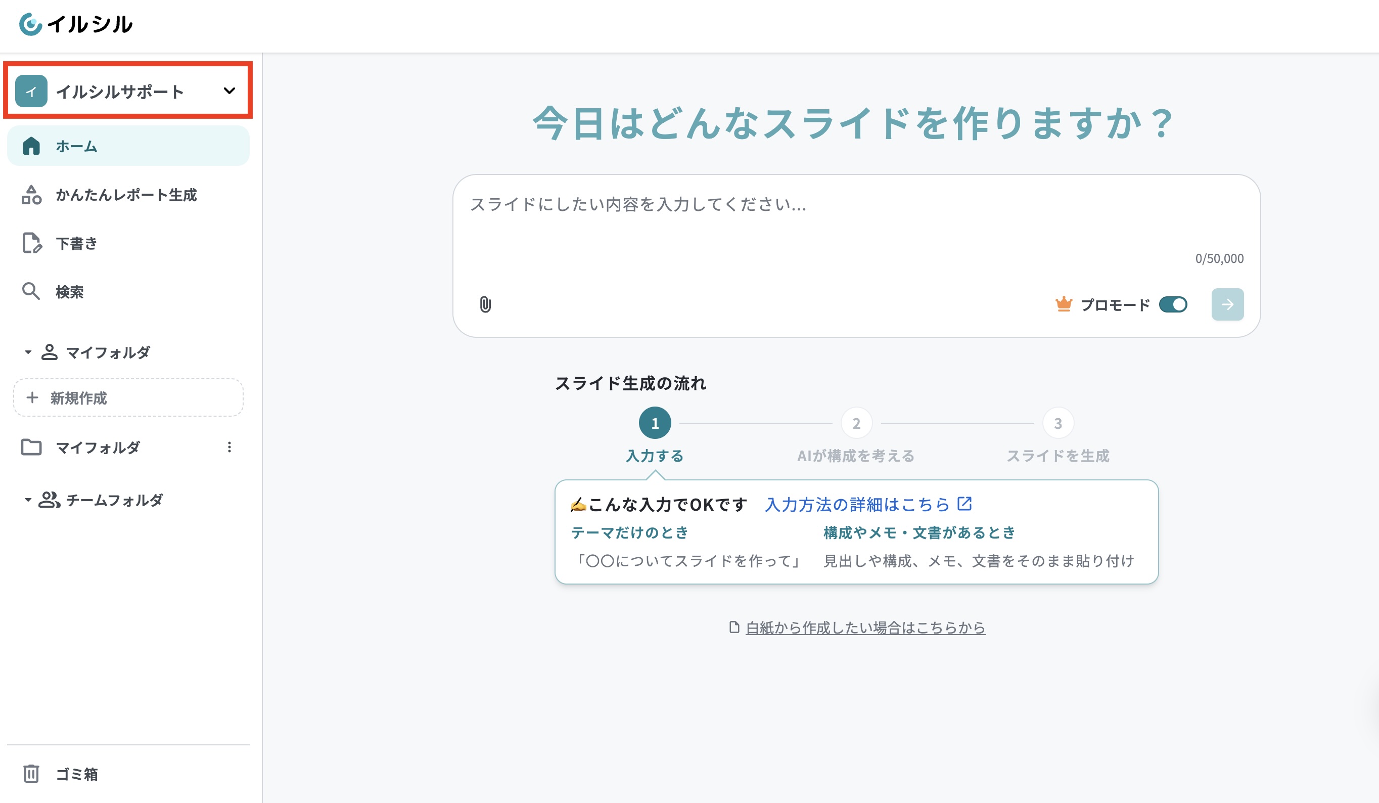Collapse the マイフォルダ section arrow
Screen dimensions: 1379x803
click(x=28, y=352)
